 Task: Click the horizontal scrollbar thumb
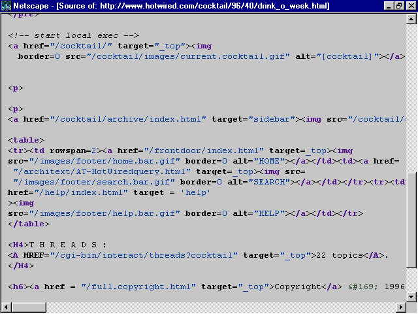[x=24, y=307]
